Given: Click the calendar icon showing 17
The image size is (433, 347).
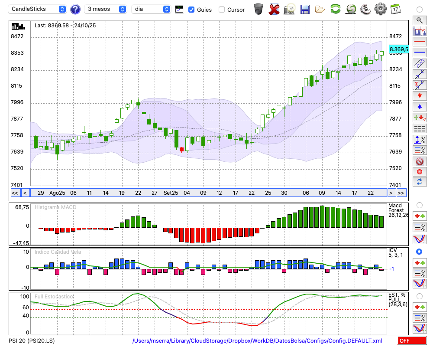Looking at the screenshot, I should pyautogui.click(x=395, y=9).
